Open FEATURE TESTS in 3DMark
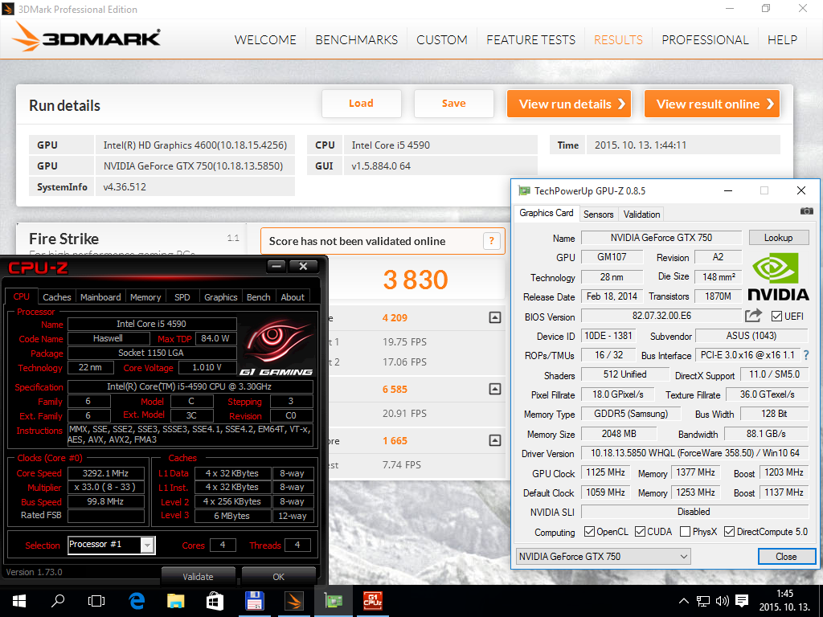The width and height of the screenshot is (823, 617). tap(530, 40)
